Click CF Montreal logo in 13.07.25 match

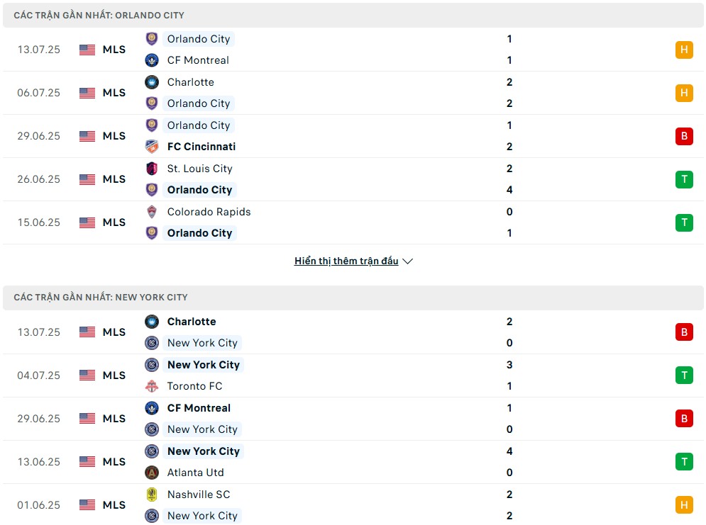point(152,60)
